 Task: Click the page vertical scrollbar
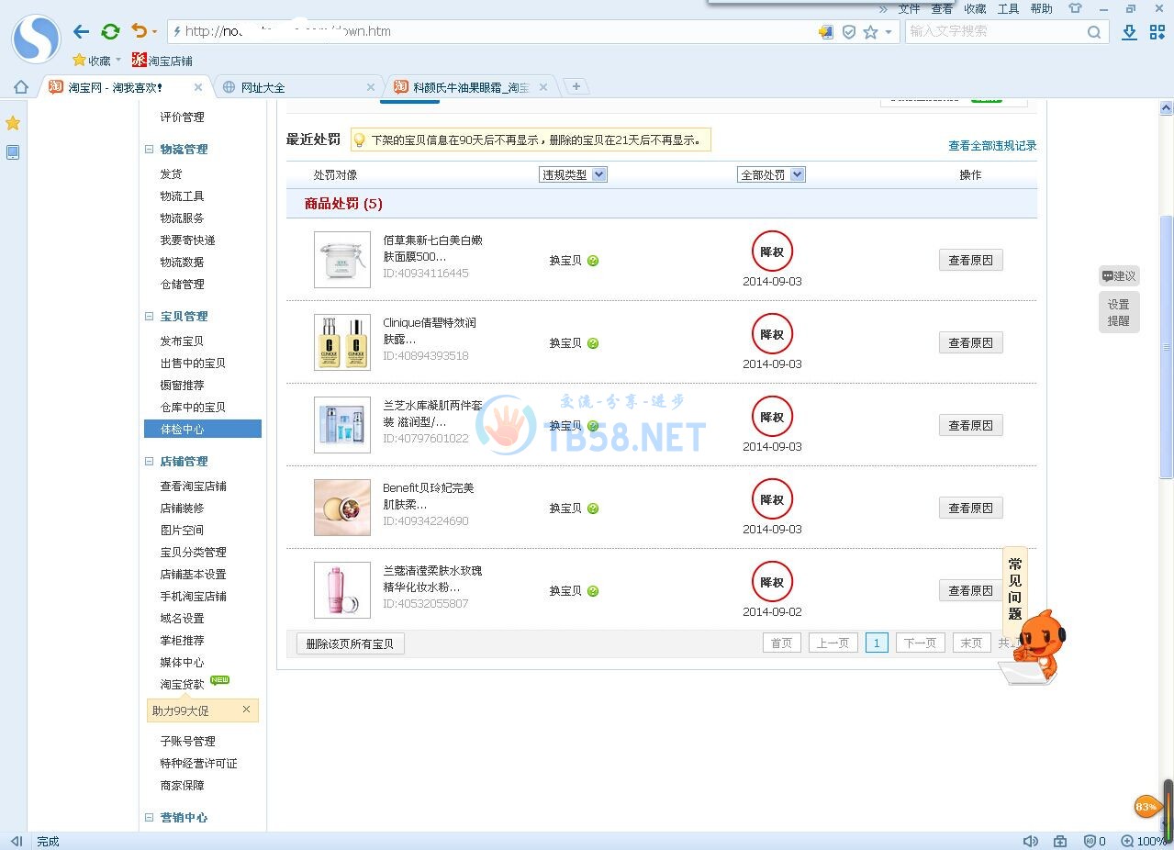point(1167,347)
